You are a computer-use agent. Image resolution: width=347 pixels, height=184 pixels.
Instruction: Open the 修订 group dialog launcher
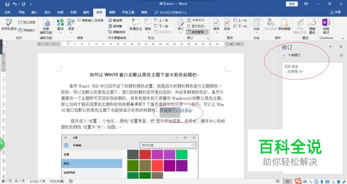pyautogui.click(x=208, y=38)
